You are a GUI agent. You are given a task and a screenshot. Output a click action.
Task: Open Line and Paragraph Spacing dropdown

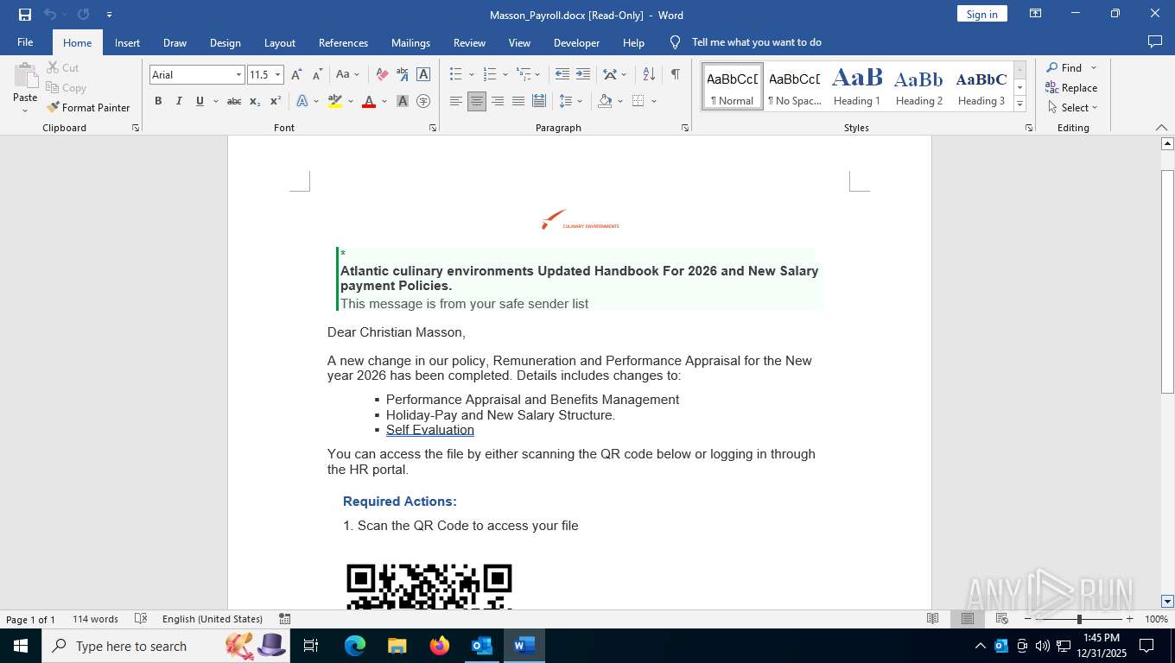pos(580,101)
